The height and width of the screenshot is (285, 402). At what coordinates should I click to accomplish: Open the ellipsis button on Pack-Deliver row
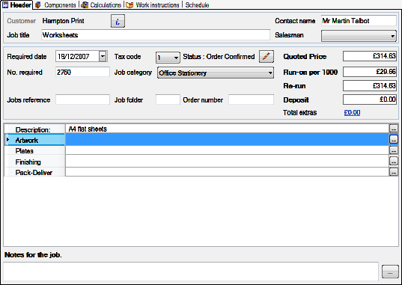pyautogui.click(x=394, y=172)
